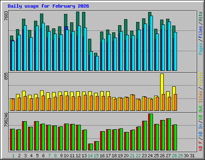Select weekend day 7 on the date axis
Viewport: 205px width, 160px height.
click(49, 156)
